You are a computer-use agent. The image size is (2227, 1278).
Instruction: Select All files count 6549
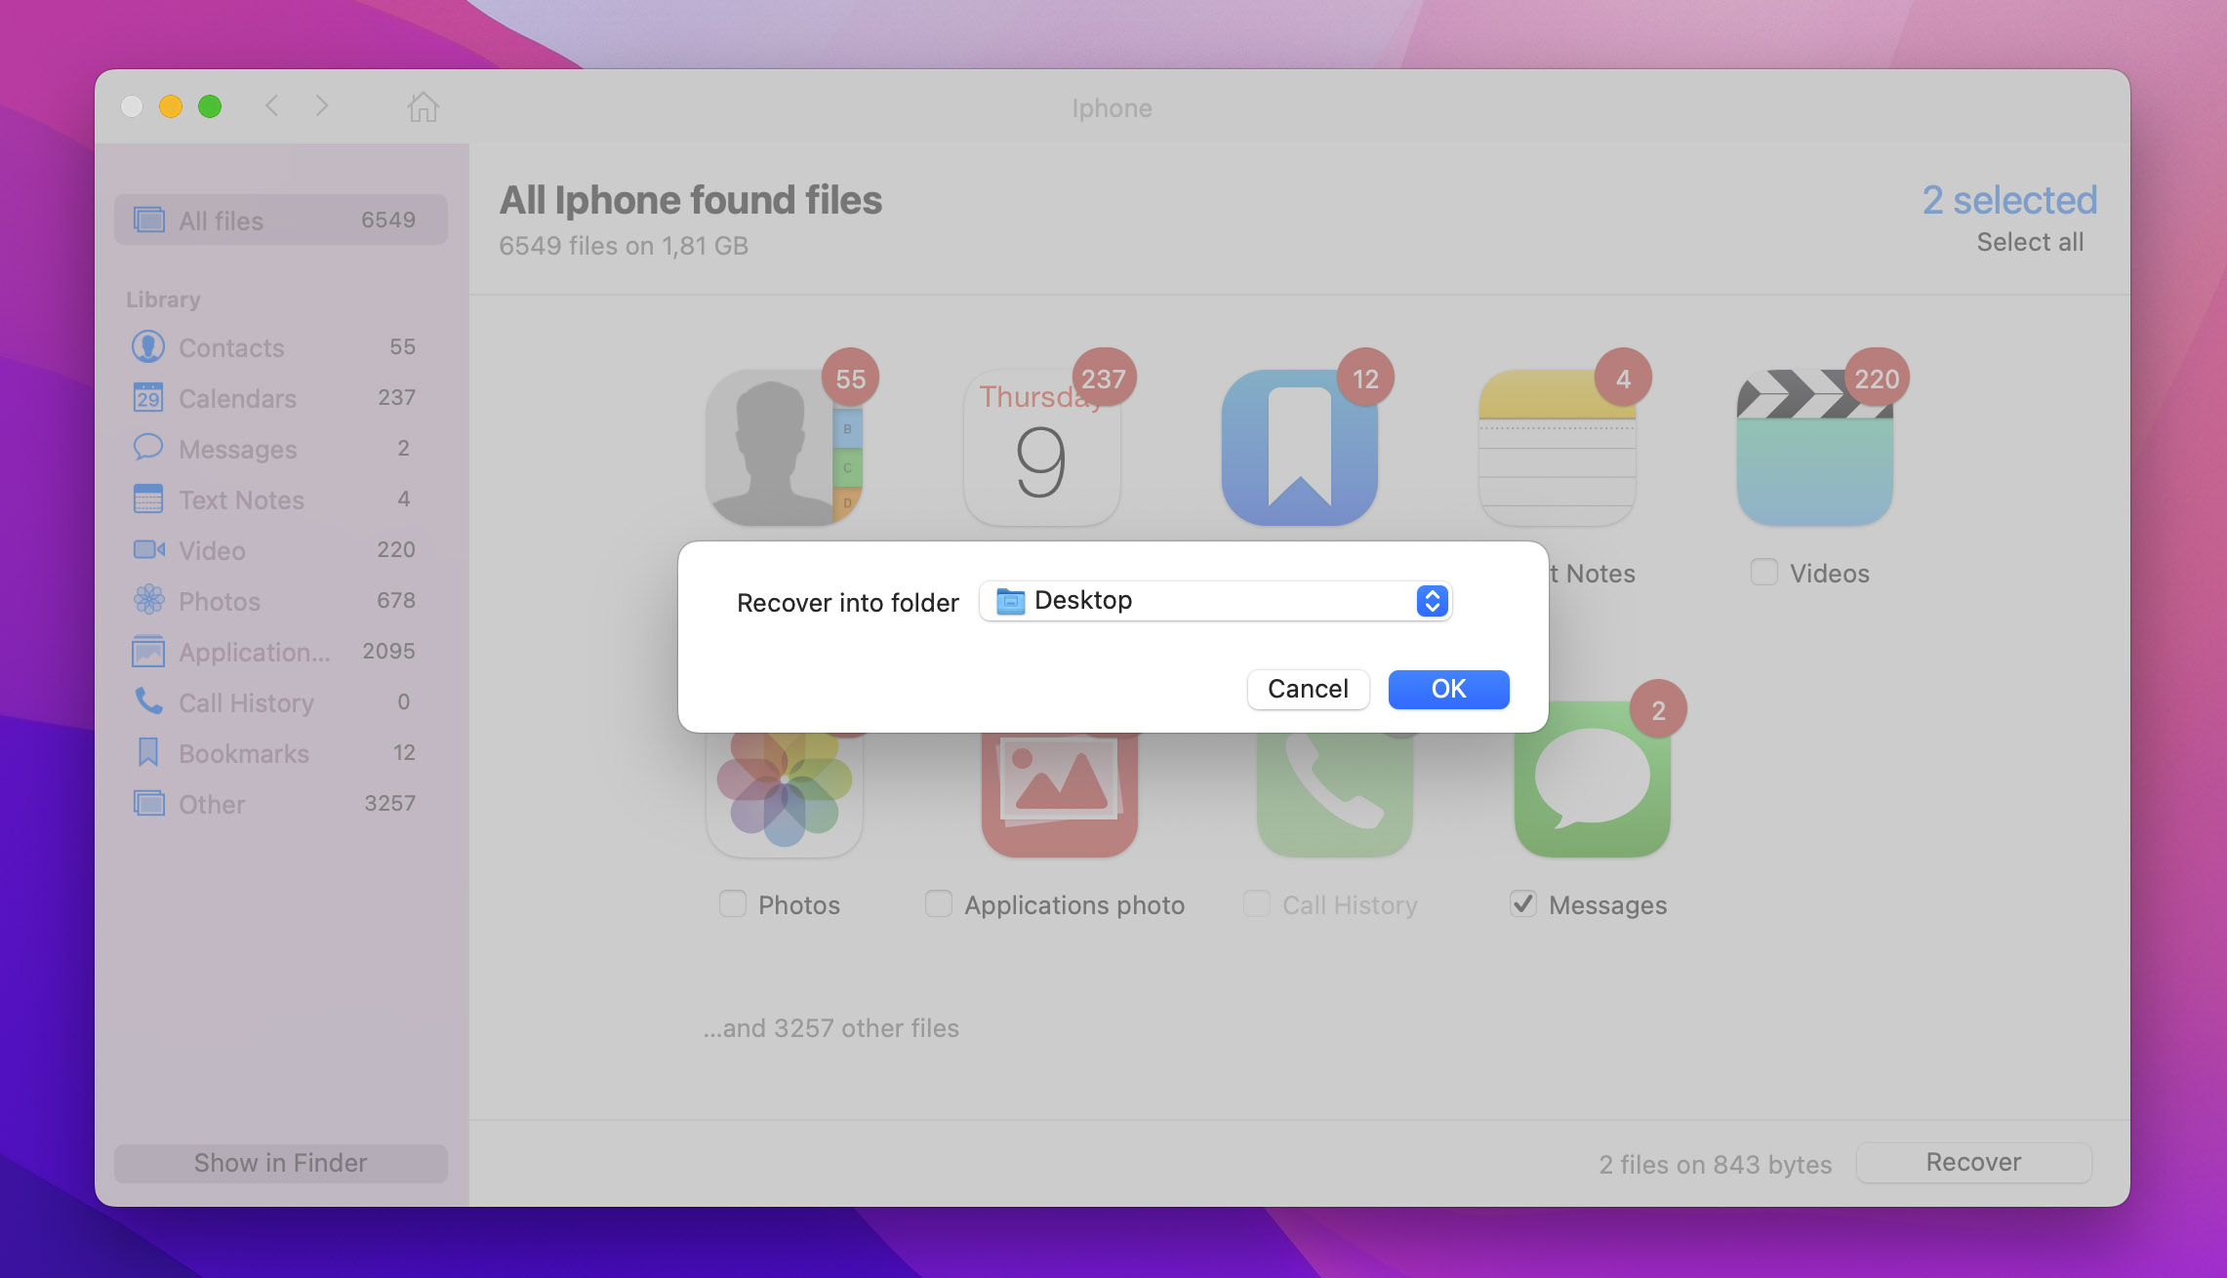(x=388, y=220)
